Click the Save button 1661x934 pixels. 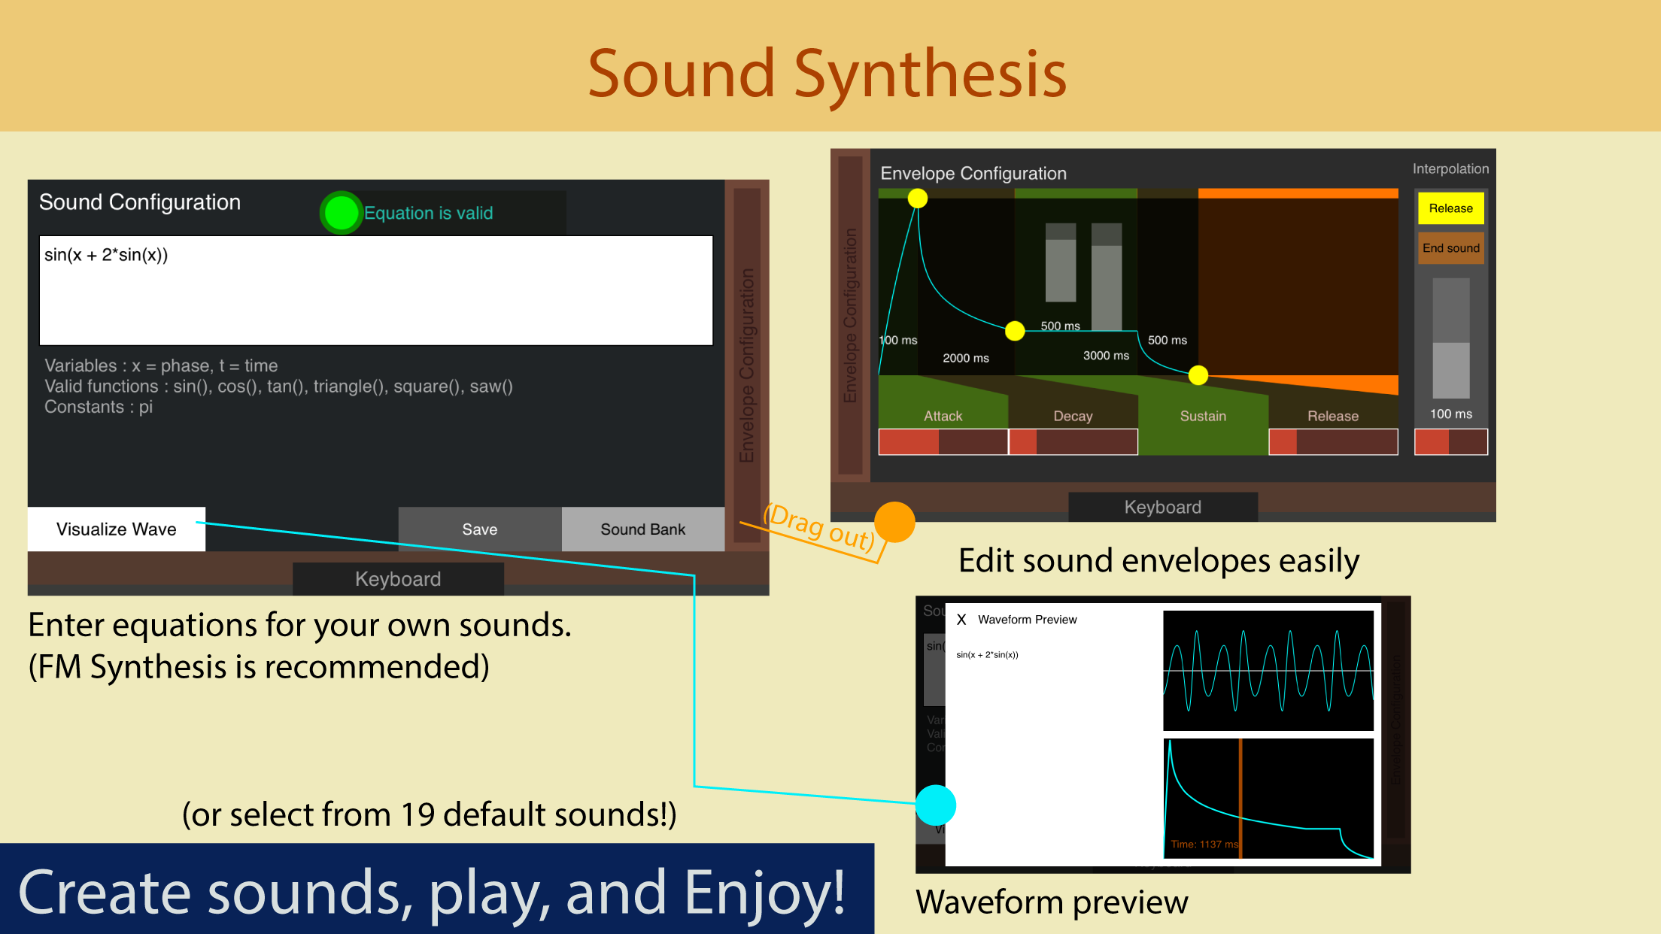480,529
